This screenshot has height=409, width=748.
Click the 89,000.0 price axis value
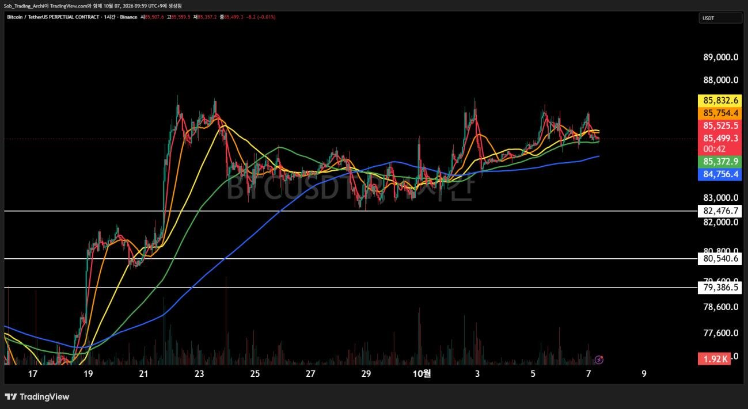721,57
